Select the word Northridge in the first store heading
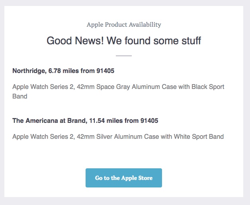 pyautogui.click(x=29, y=71)
